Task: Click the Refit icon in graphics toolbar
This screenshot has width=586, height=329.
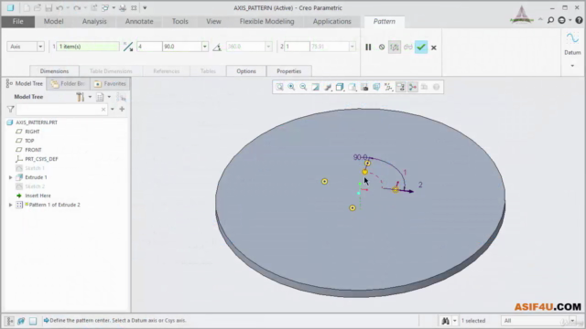Action: [279, 87]
